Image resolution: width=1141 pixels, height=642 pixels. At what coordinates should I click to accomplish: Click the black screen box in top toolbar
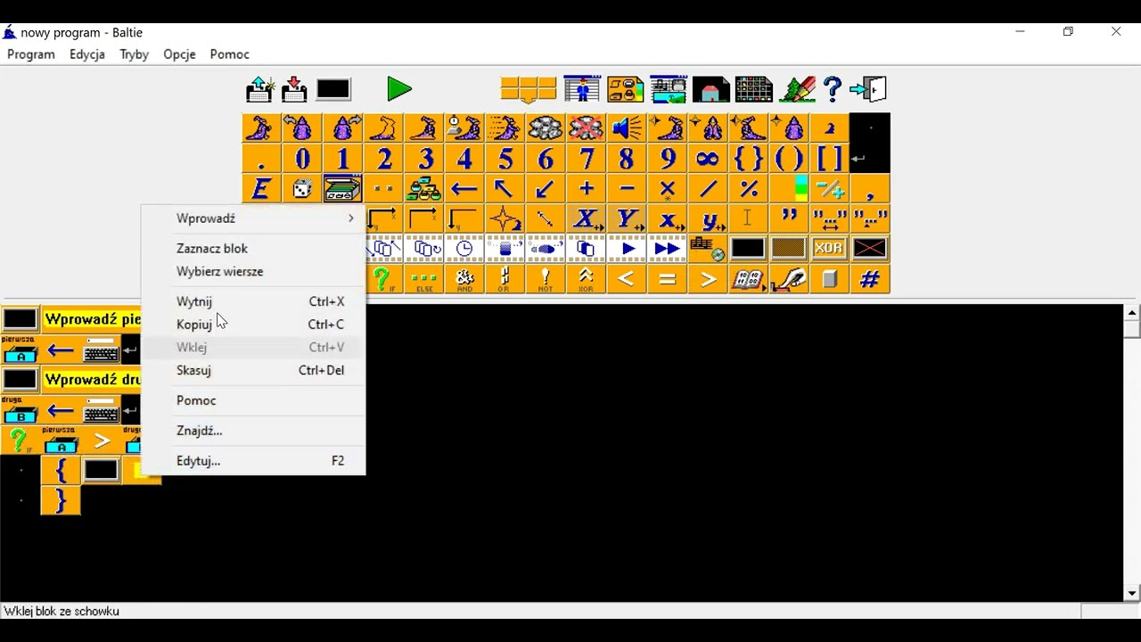[333, 89]
